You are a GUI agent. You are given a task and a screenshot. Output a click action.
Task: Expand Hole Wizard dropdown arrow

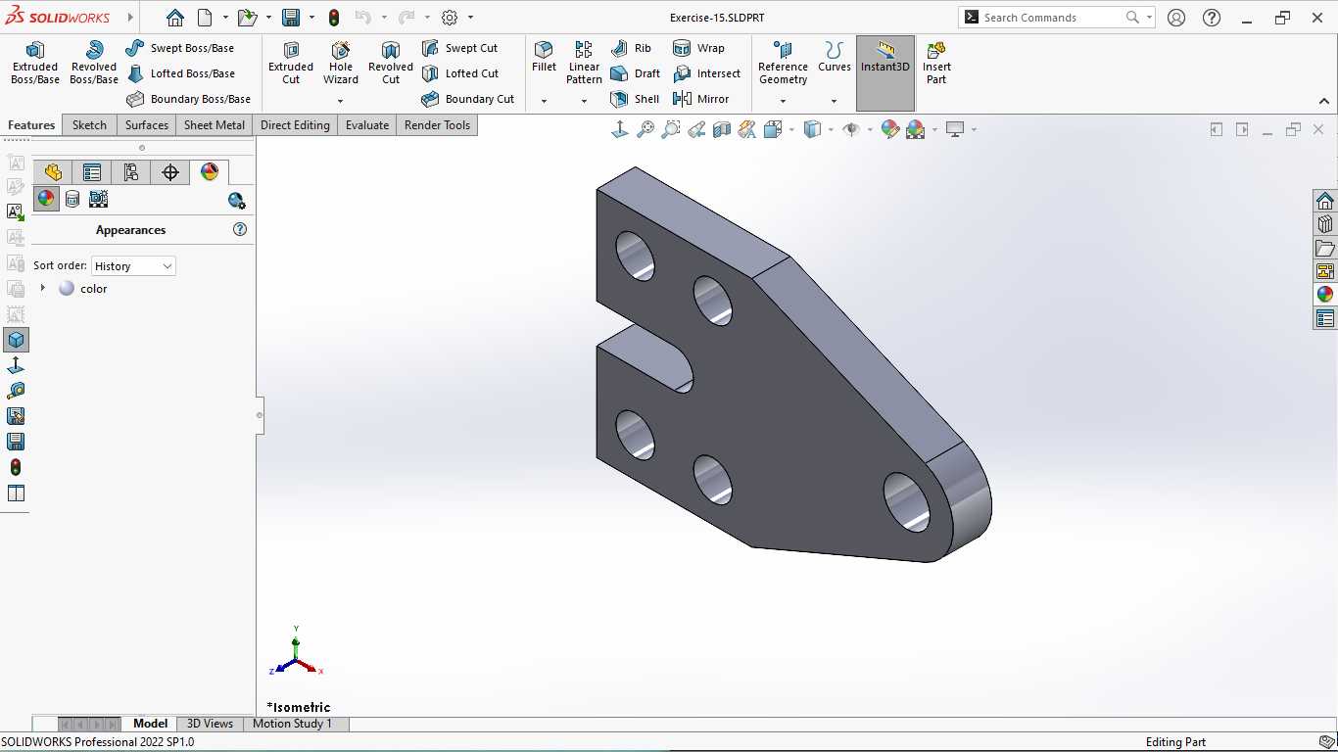341,101
